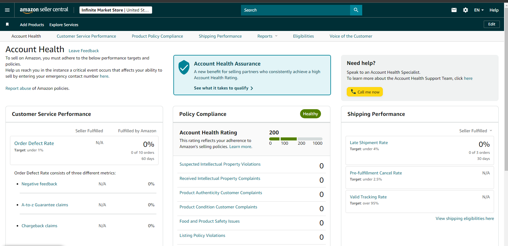Open the Help link
508x246 pixels.
[x=494, y=10]
